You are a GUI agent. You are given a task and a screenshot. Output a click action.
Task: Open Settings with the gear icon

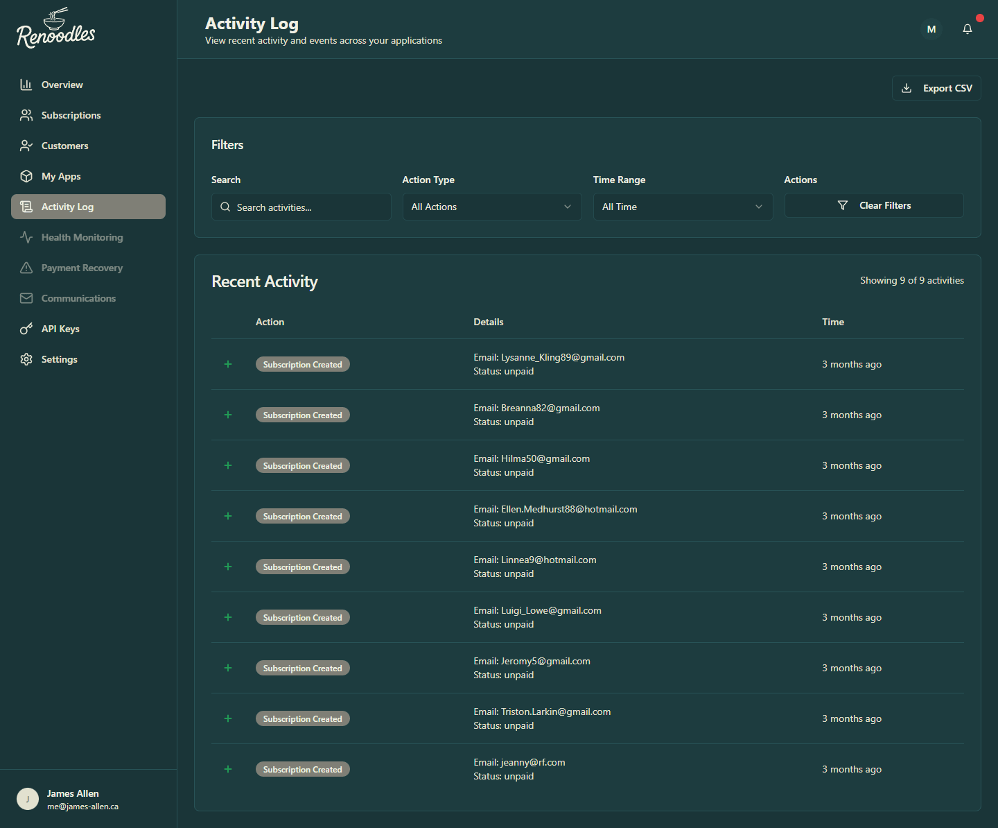[x=26, y=359]
